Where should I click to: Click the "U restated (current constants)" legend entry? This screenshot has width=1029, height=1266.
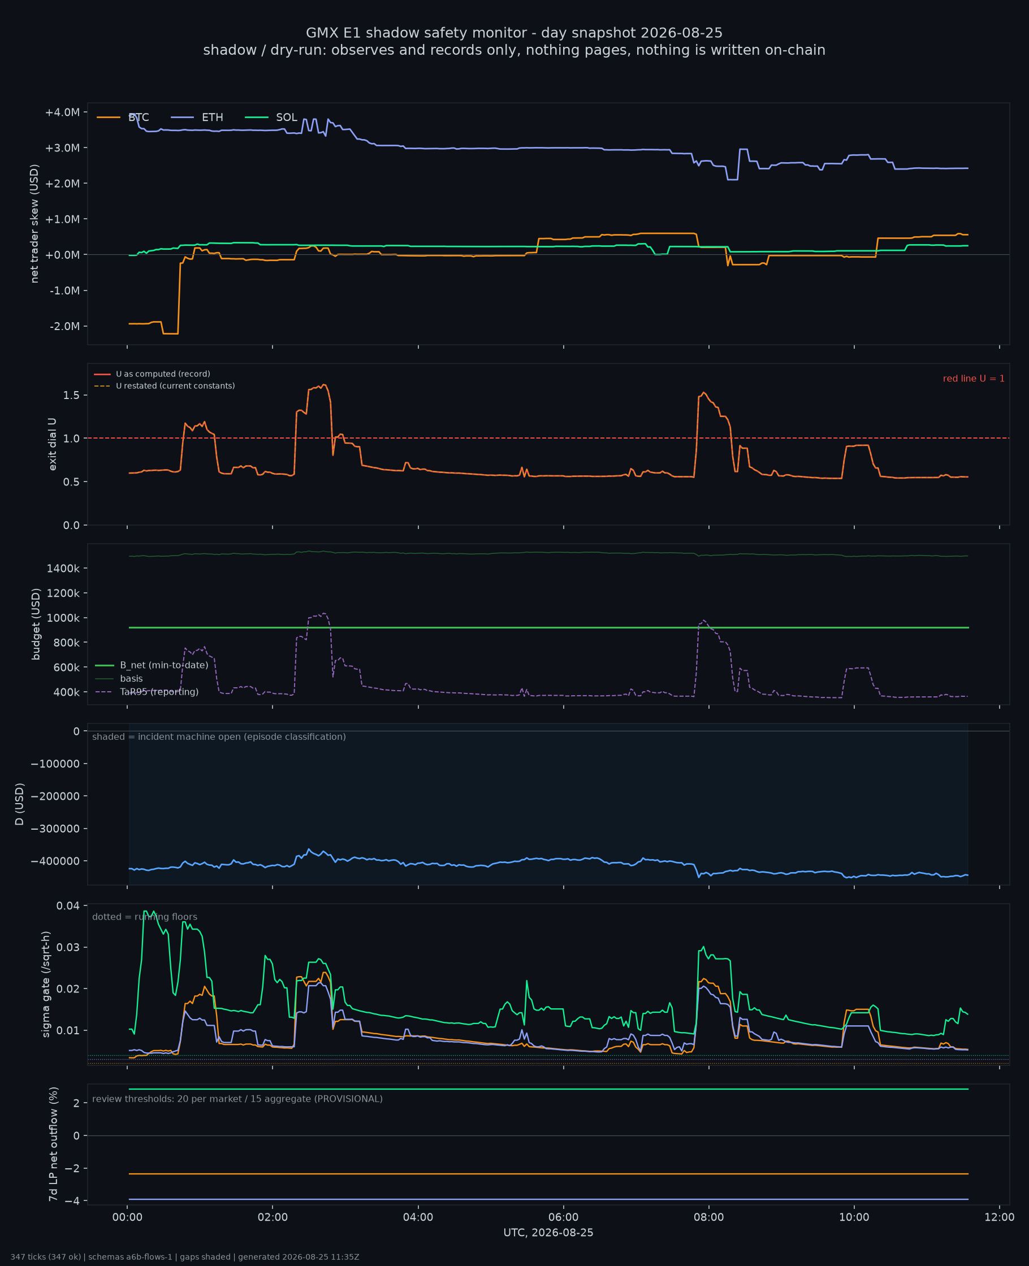click(165, 386)
